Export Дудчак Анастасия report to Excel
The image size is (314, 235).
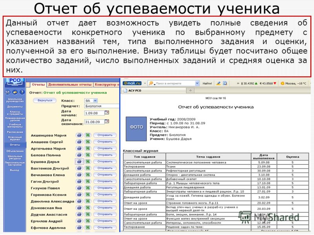point(88,214)
